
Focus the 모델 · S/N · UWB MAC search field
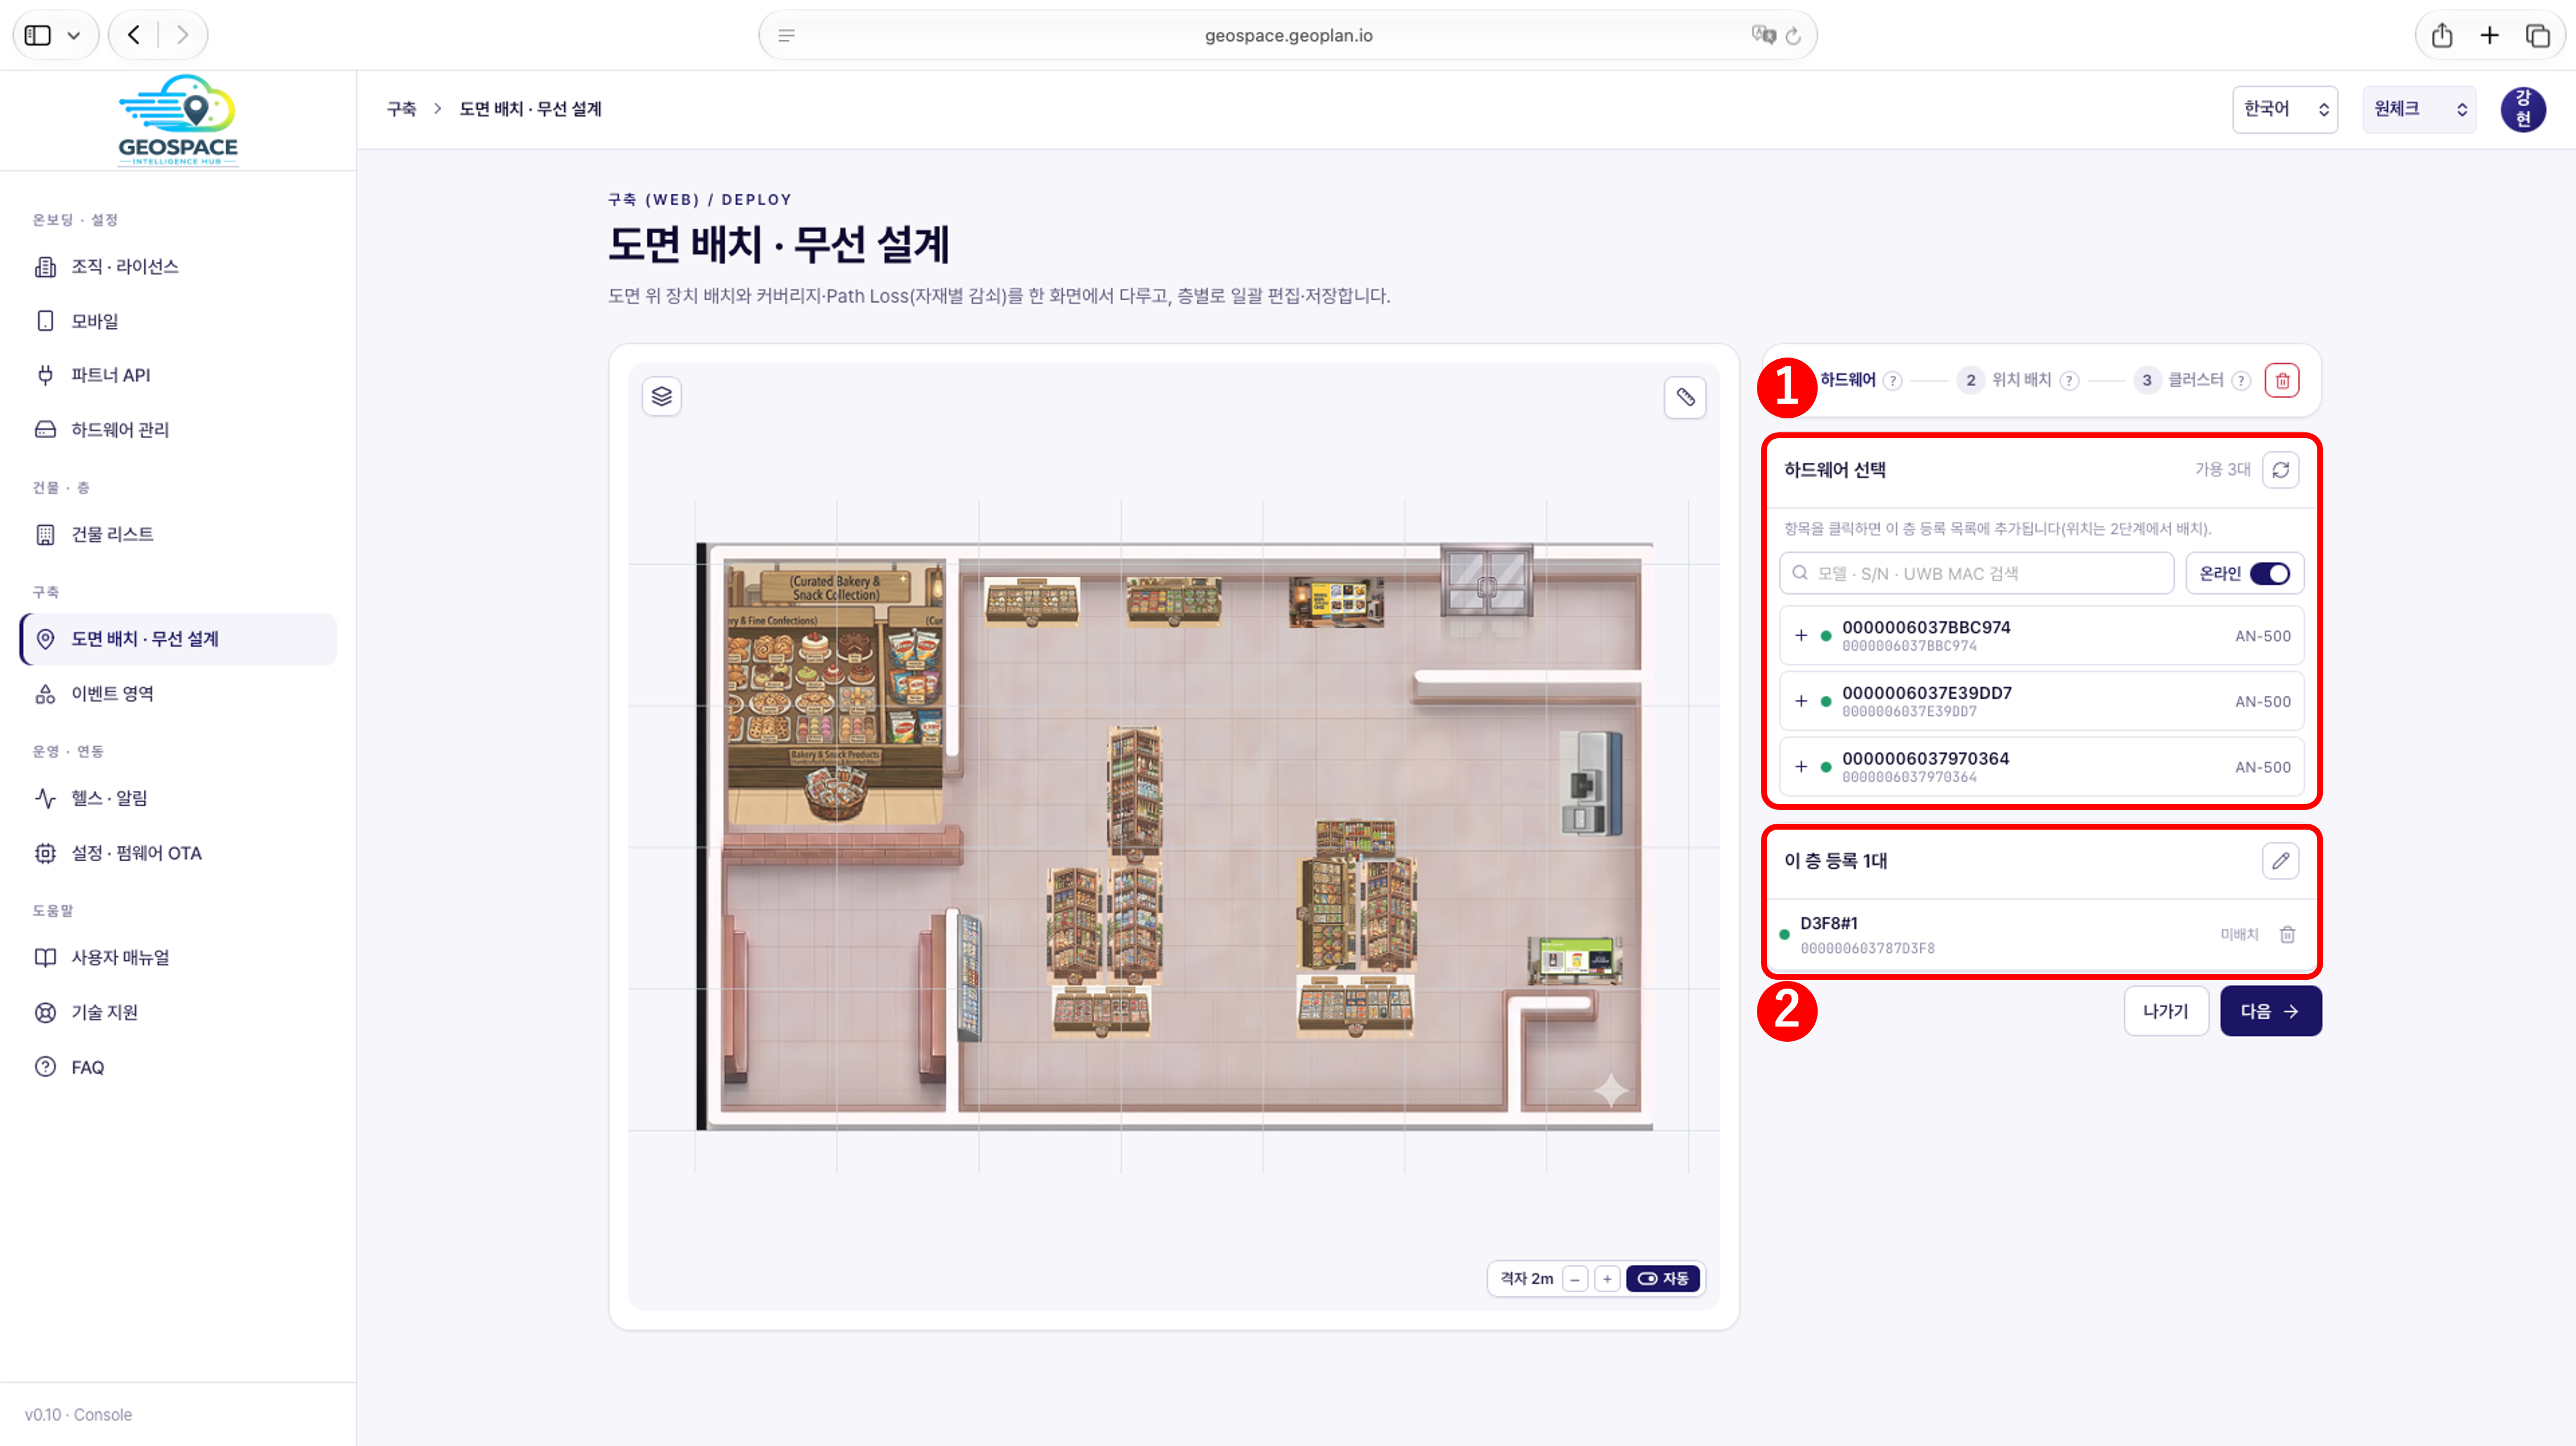pos(1976,574)
